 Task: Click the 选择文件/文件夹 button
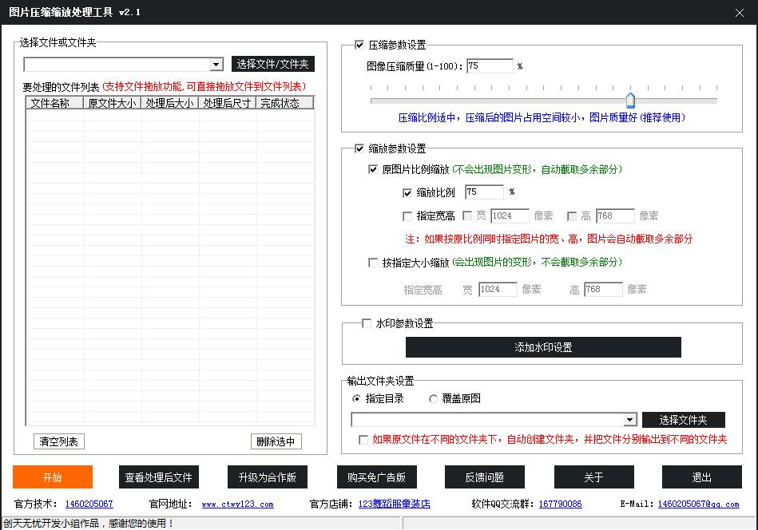272,65
